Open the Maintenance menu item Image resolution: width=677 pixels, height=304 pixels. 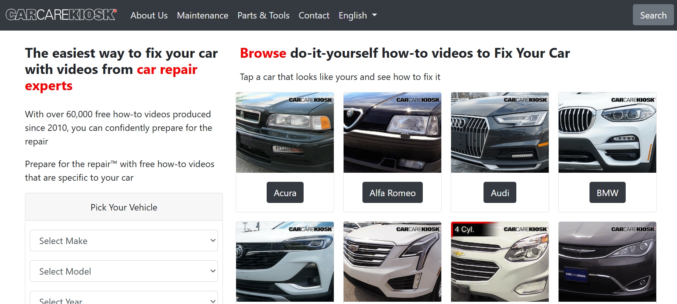pyautogui.click(x=203, y=15)
